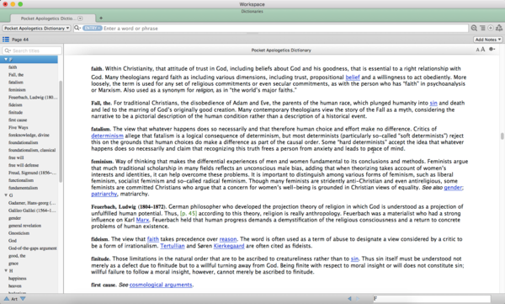Viewport: 505px width, 304px height.
Task: Follow the 'determinism' hyperlink
Action: pyautogui.click(x=107, y=136)
